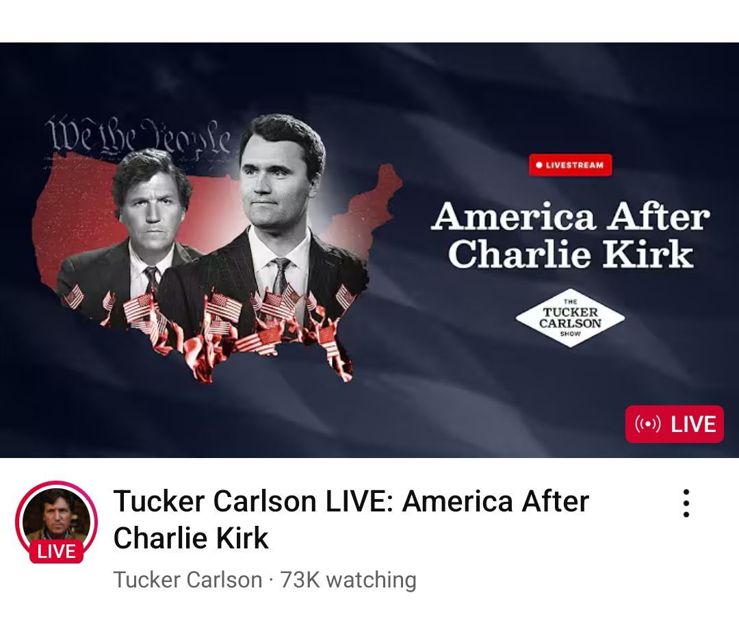Tap the word LIVE in corner badge
This screenshot has width=739, height=634.
click(692, 424)
